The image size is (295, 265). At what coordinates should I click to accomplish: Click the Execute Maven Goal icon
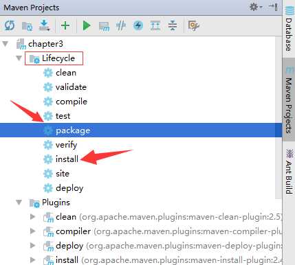pos(104,26)
